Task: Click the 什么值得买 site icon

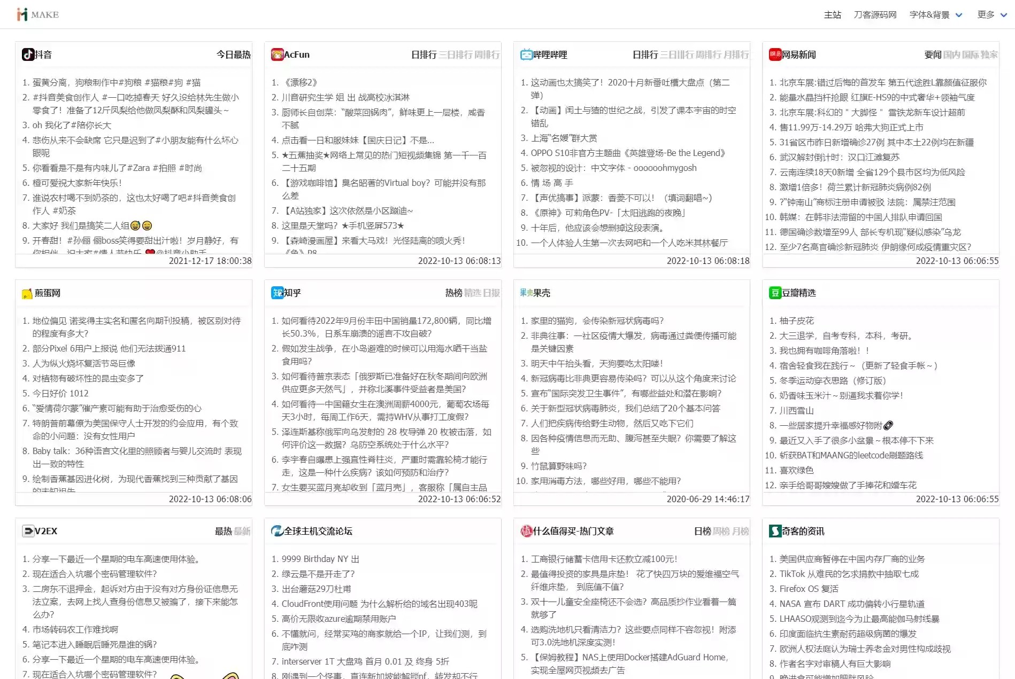Action: pyautogui.click(x=526, y=531)
